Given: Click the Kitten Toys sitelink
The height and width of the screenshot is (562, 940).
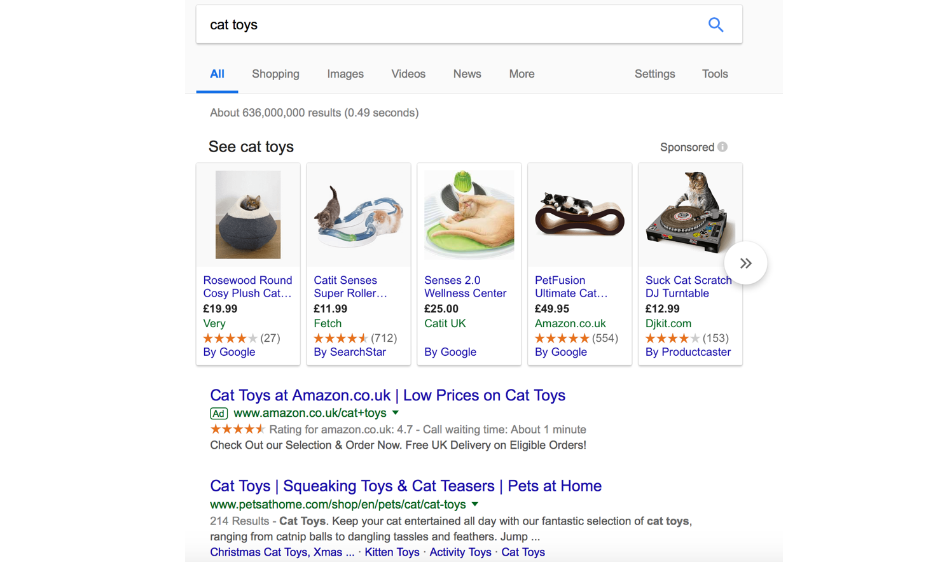Looking at the screenshot, I should pyautogui.click(x=392, y=552).
